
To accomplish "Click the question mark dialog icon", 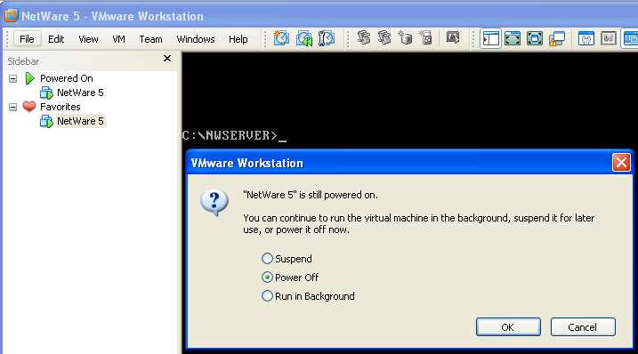I will [214, 202].
